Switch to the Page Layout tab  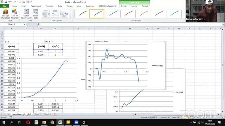point(36,6)
